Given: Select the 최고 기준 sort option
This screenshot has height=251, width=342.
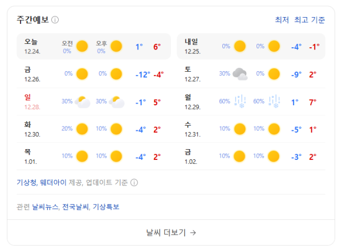Looking at the screenshot, I should (x=310, y=20).
